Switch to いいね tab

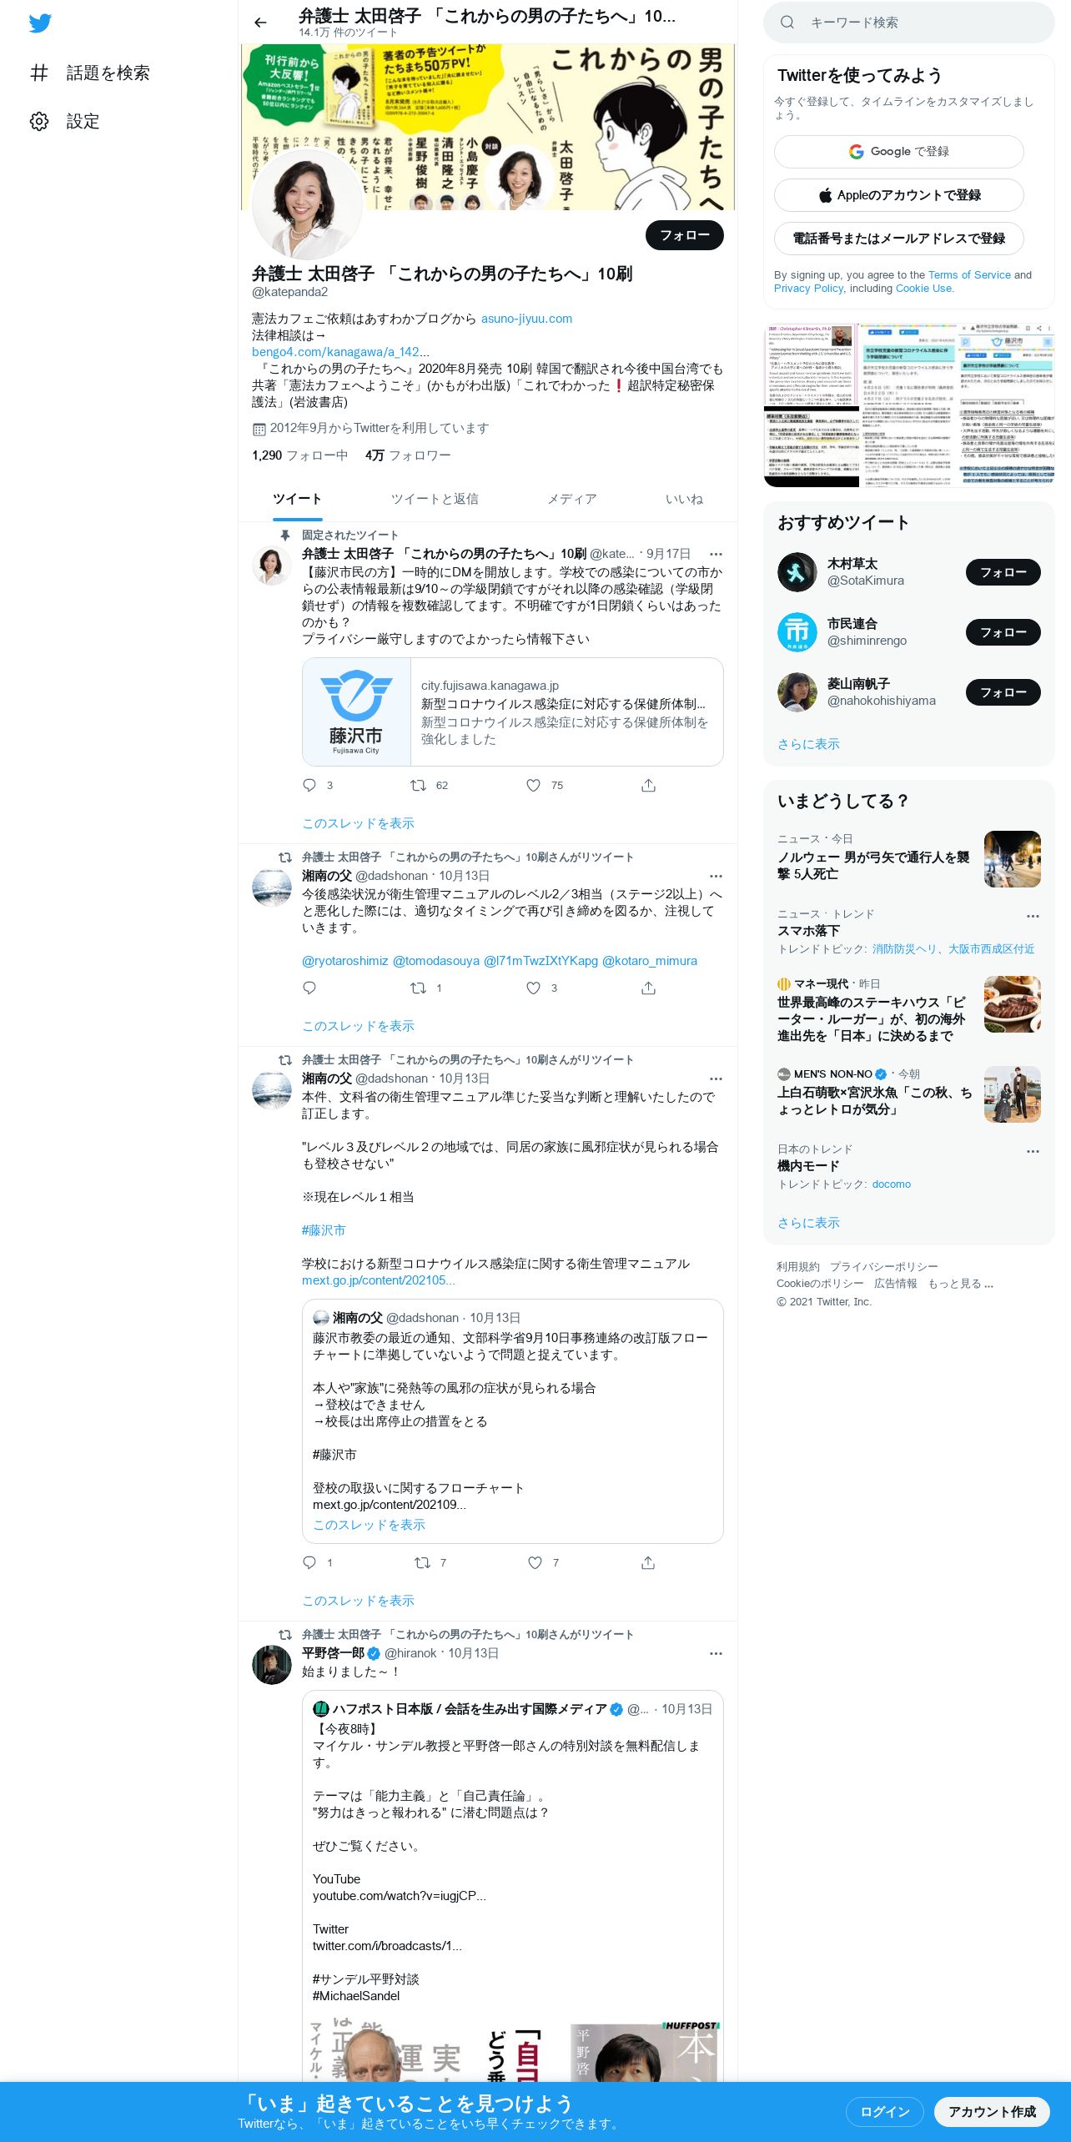pos(684,499)
